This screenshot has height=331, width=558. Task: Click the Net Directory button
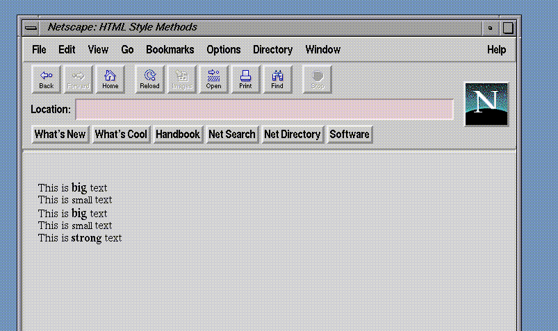pos(293,135)
